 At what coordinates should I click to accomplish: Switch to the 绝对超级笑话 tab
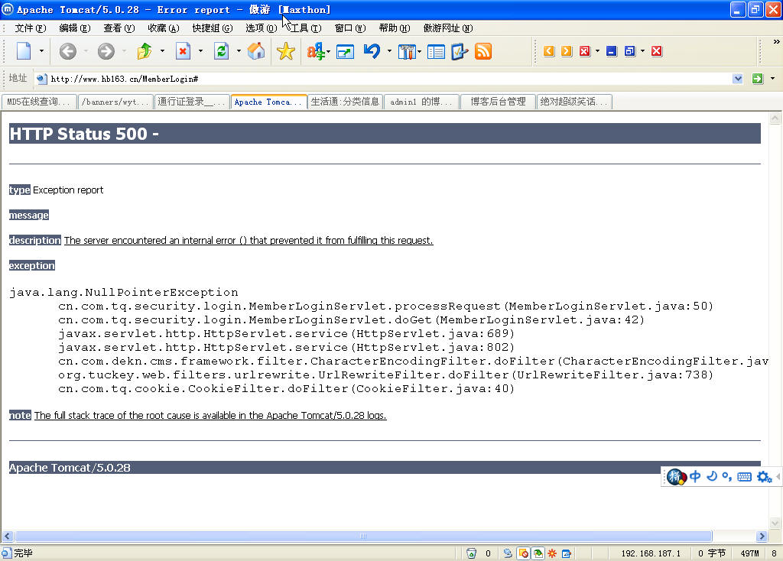[x=574, y=102]
